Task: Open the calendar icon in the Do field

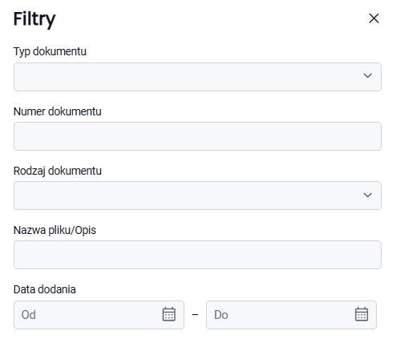Action: tap(362, 314)
